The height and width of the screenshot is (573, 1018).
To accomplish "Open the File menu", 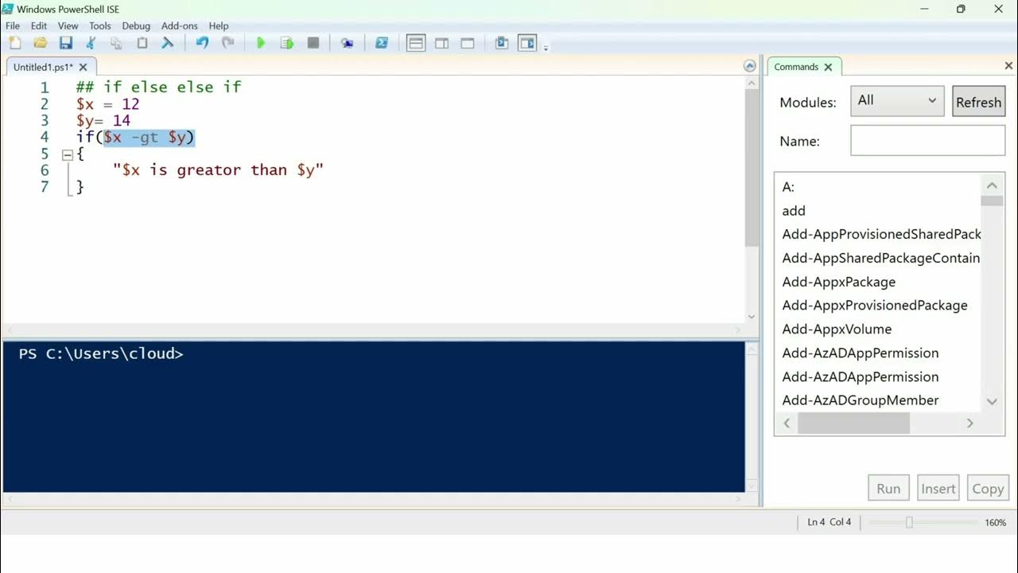I will tap(13, 25).
